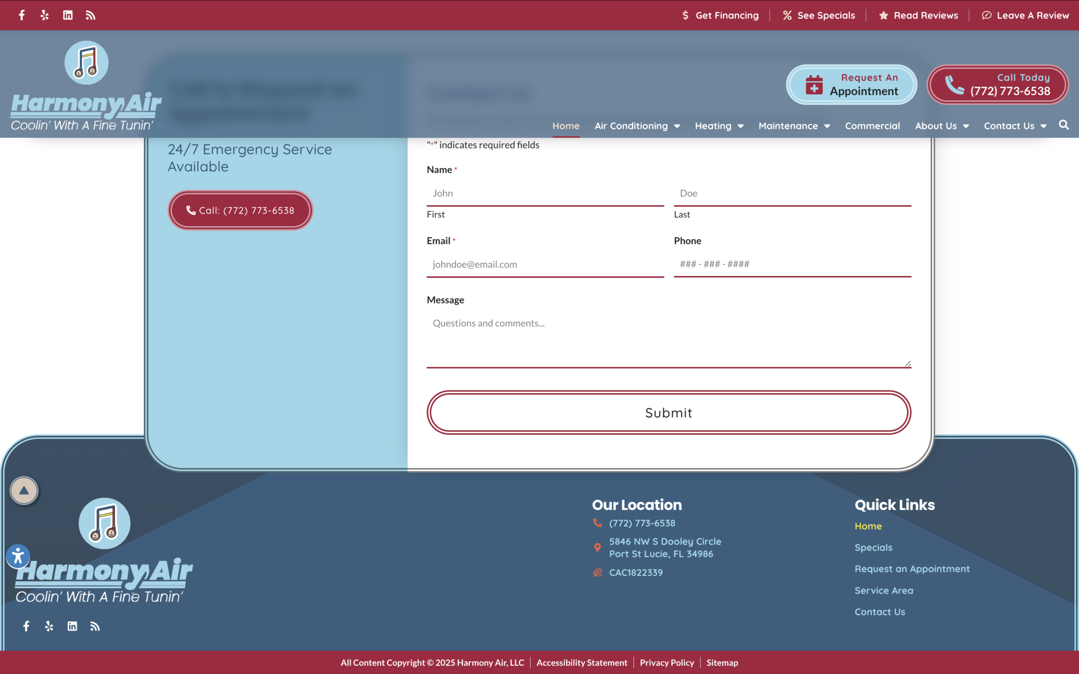The height and width of the screenshot is (674, 1079).
Task: Open the Privacy Policy footer link
Action: (666, 662)
